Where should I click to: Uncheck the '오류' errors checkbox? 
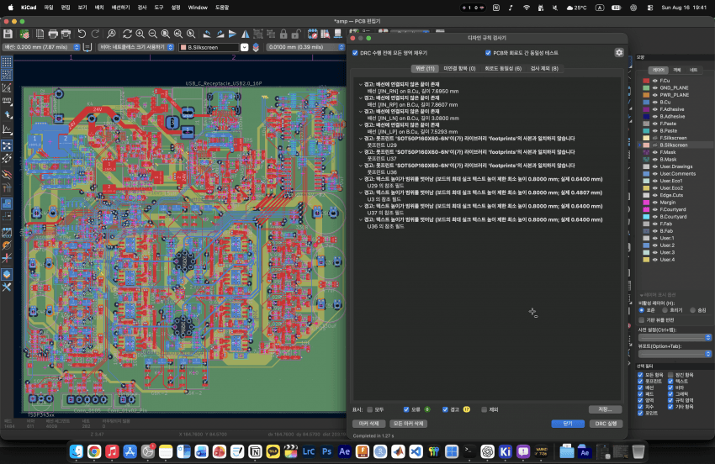[406, 409]
